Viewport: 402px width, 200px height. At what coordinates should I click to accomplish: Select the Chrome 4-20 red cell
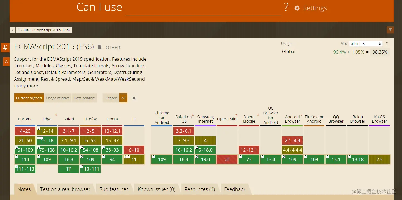pos(25,131)
